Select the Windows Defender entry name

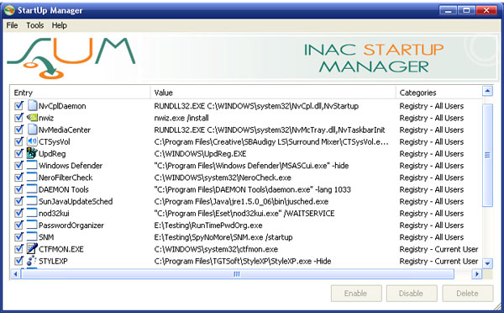coord(71,166)
